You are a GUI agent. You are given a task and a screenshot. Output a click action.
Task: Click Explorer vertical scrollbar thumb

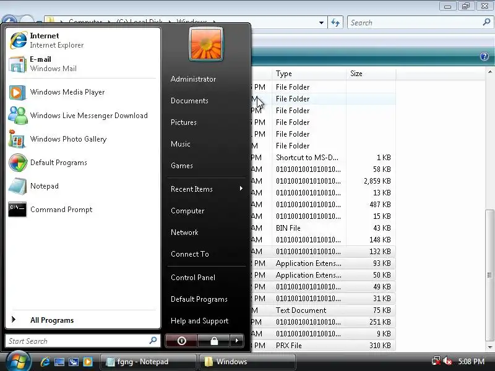coord(489,275)
